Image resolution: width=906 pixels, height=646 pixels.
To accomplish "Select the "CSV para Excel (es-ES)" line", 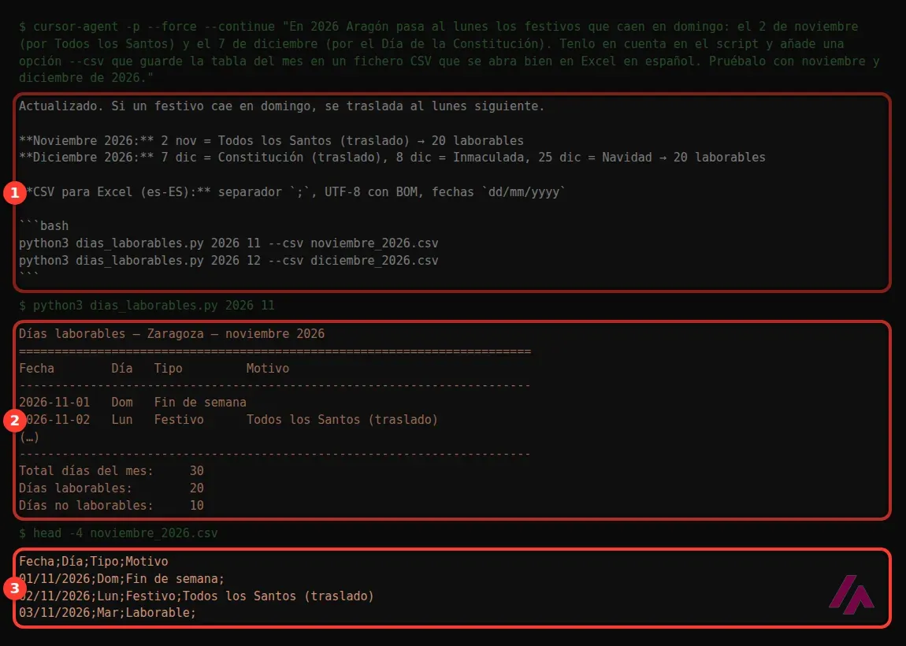I will pyautogui.click(x=291, y=192).
